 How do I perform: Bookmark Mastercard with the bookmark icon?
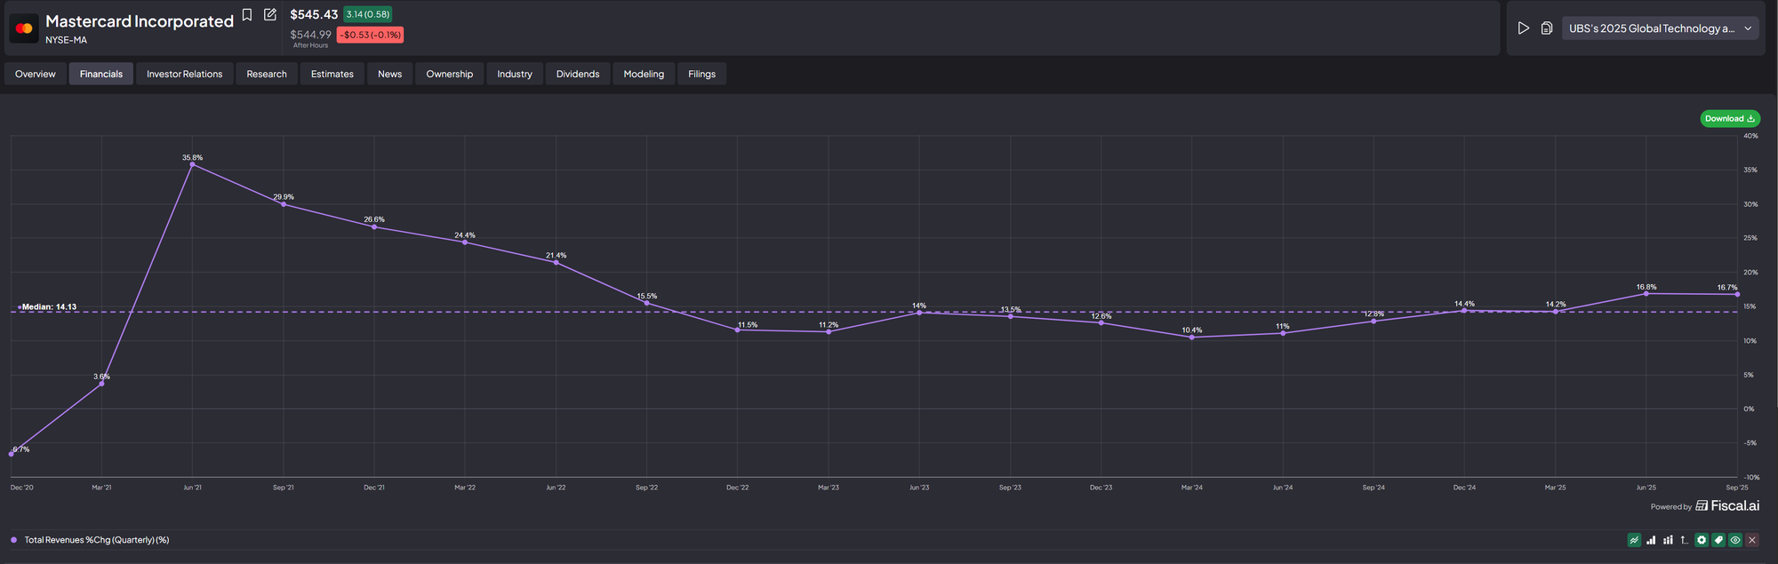pyautogui.click(x=247, y=15)
